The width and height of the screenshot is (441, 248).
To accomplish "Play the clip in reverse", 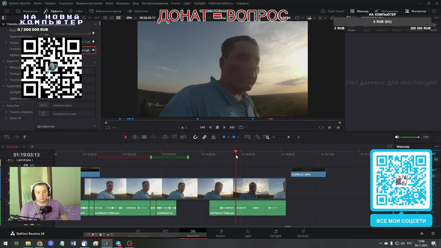I will (x=210, y=127).
